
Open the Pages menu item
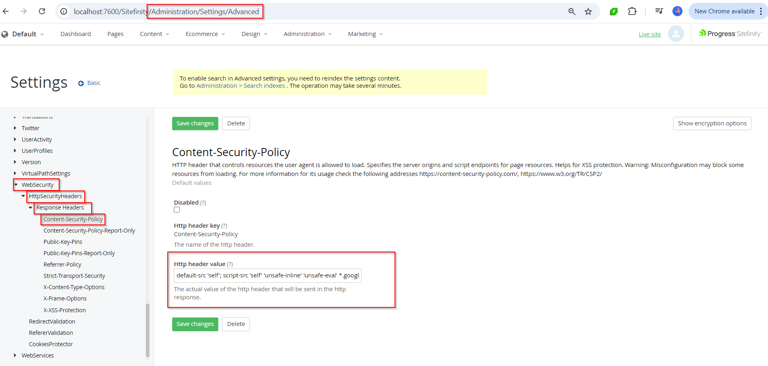pos(115,34)
